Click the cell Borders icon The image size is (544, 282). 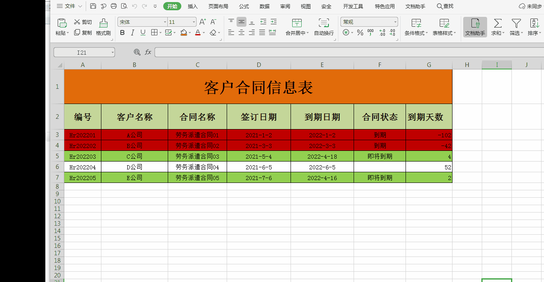pos(154,32)
